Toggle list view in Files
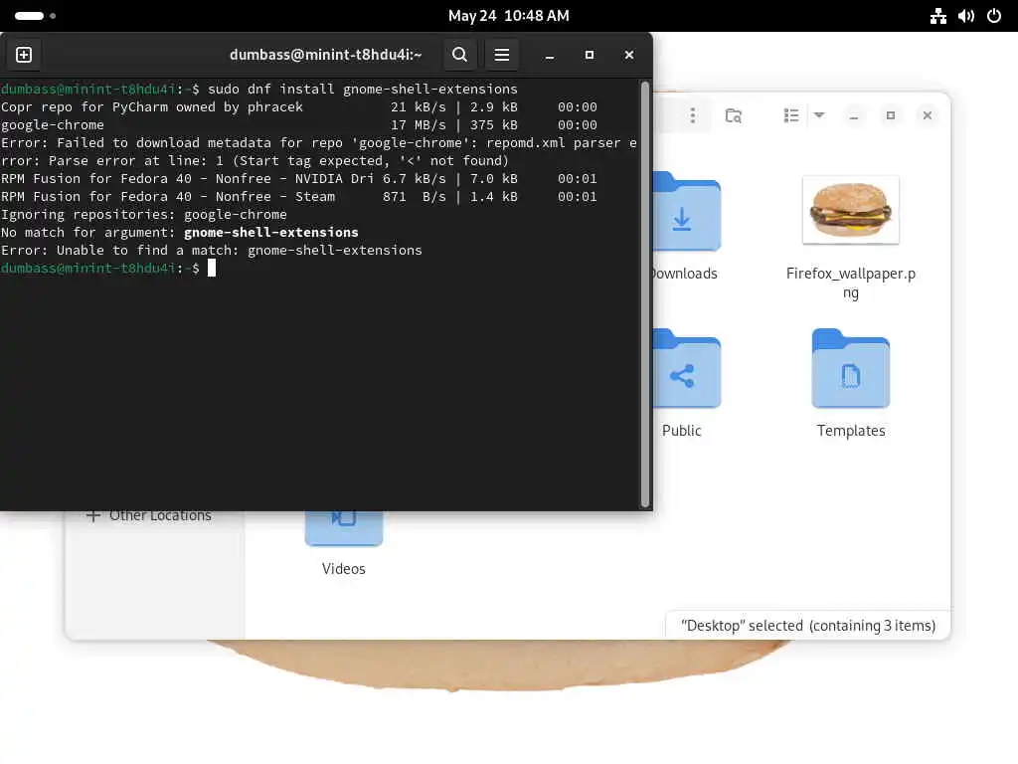Image resolution: width=1018 pixels, height=764 pixels. click(x=790, y=115)
